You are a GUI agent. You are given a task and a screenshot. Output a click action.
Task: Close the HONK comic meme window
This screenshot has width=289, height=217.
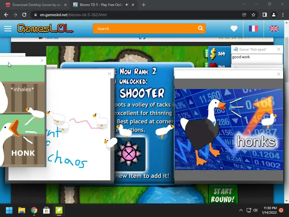pyautogui.click(x=42, y=60)
